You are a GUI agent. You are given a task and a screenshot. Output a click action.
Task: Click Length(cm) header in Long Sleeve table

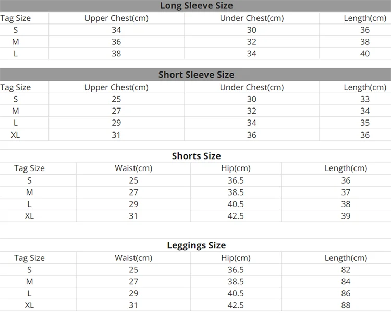coord(365,18)
